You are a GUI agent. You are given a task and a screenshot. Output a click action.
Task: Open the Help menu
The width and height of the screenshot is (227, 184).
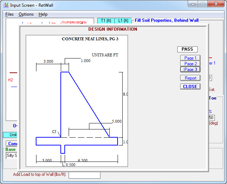click(43, 14)
